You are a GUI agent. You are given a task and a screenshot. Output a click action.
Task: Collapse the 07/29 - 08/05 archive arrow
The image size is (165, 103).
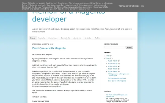click(106, 72)
